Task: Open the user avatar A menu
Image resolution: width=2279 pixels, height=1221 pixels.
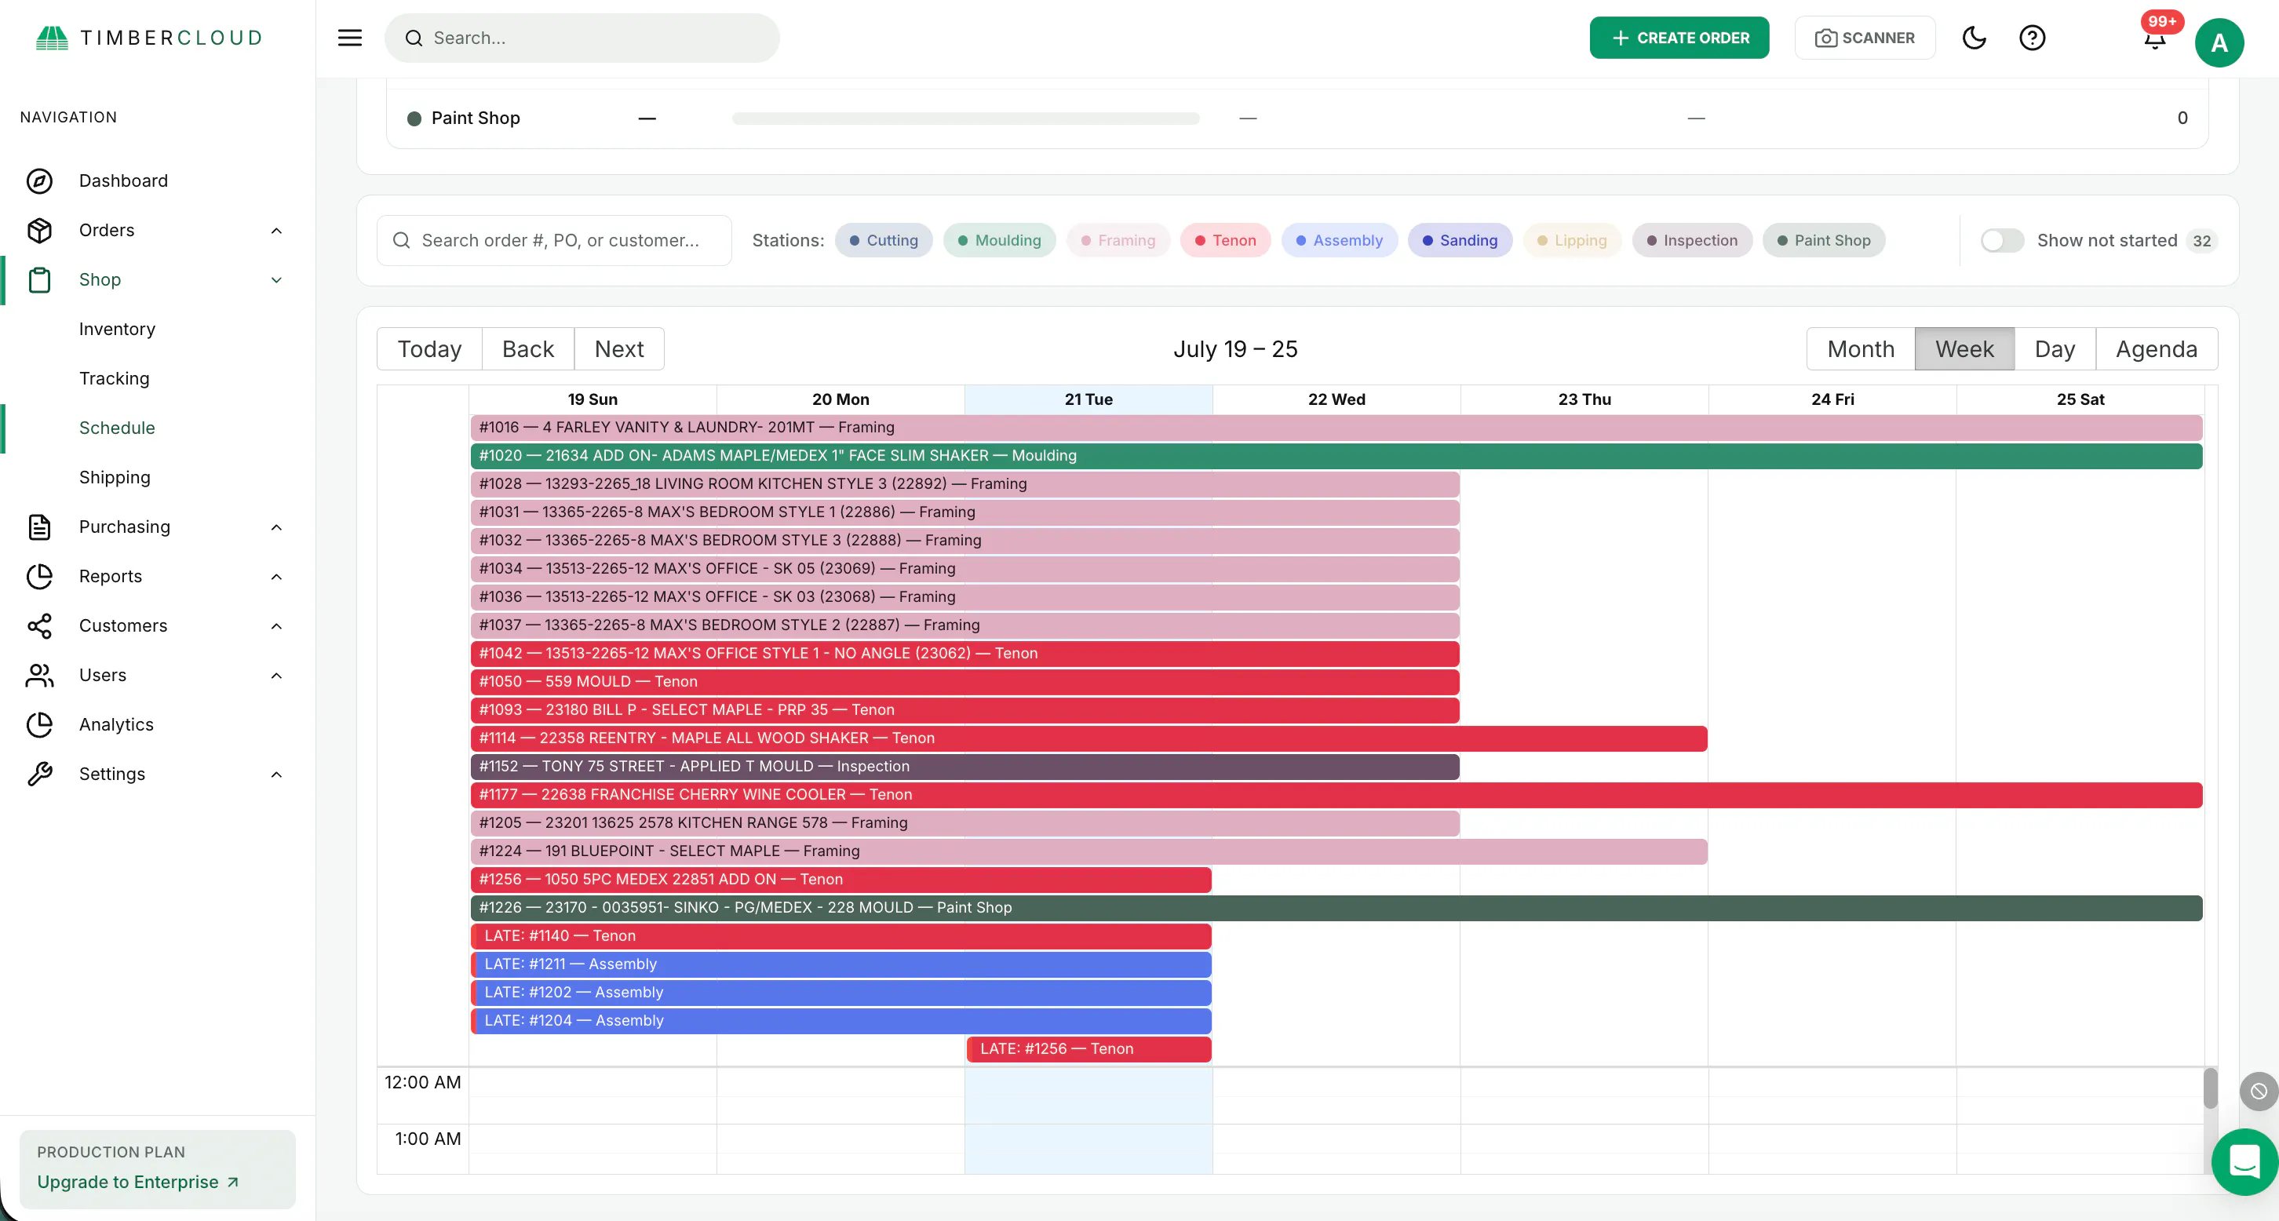Action: pyautogui.click(x=2219, y=42)
